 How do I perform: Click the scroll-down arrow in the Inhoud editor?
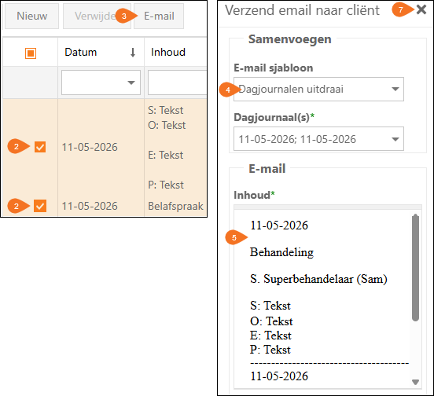point(415,382)
